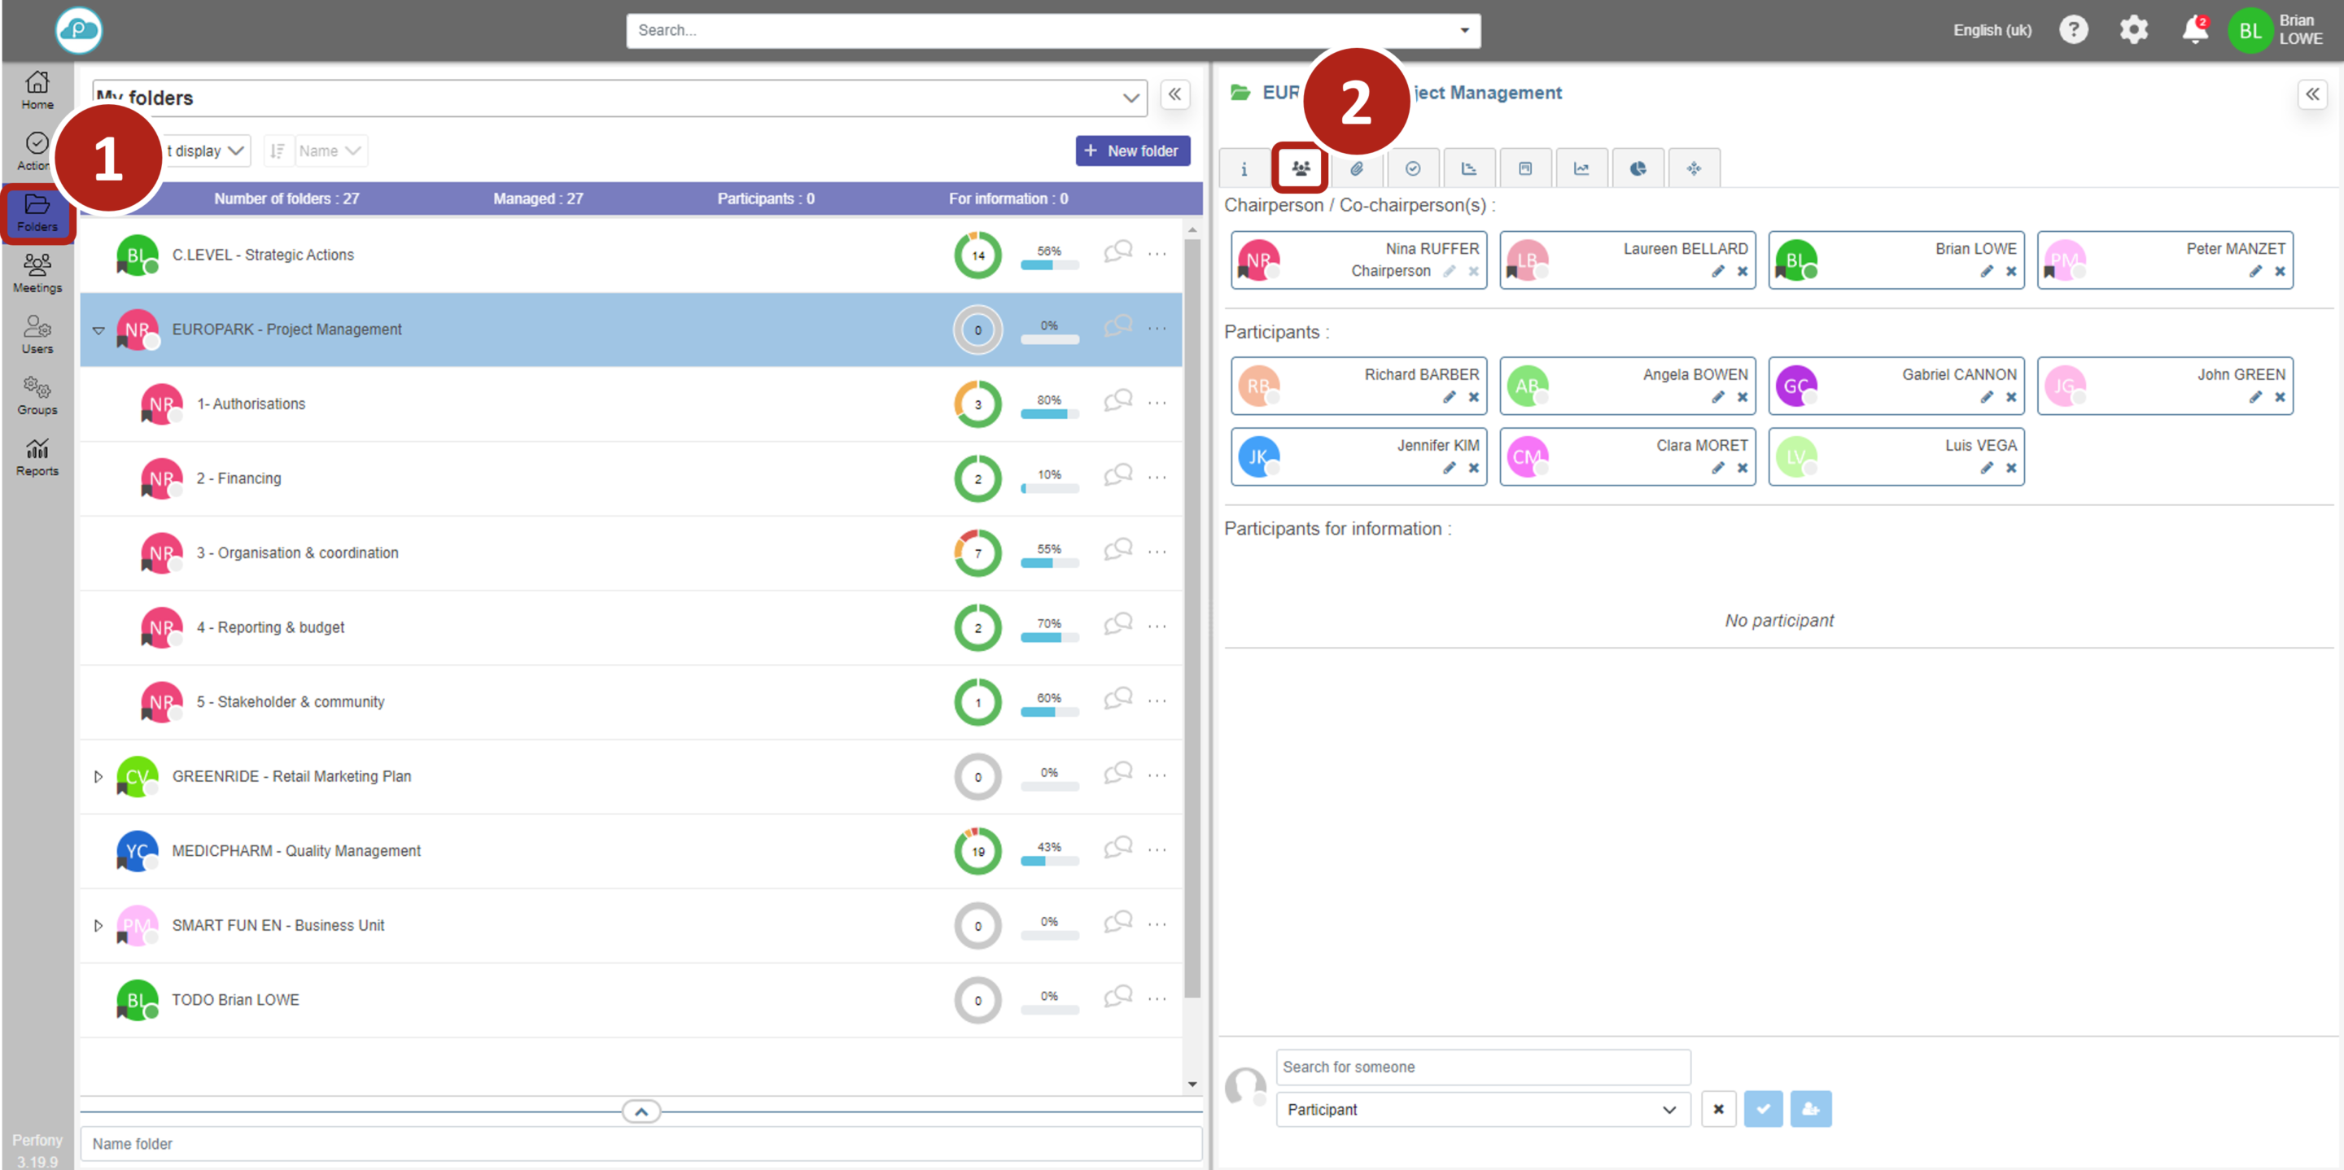
Task: Open the Participant role dropdown
Action: pos(1481,1109)
